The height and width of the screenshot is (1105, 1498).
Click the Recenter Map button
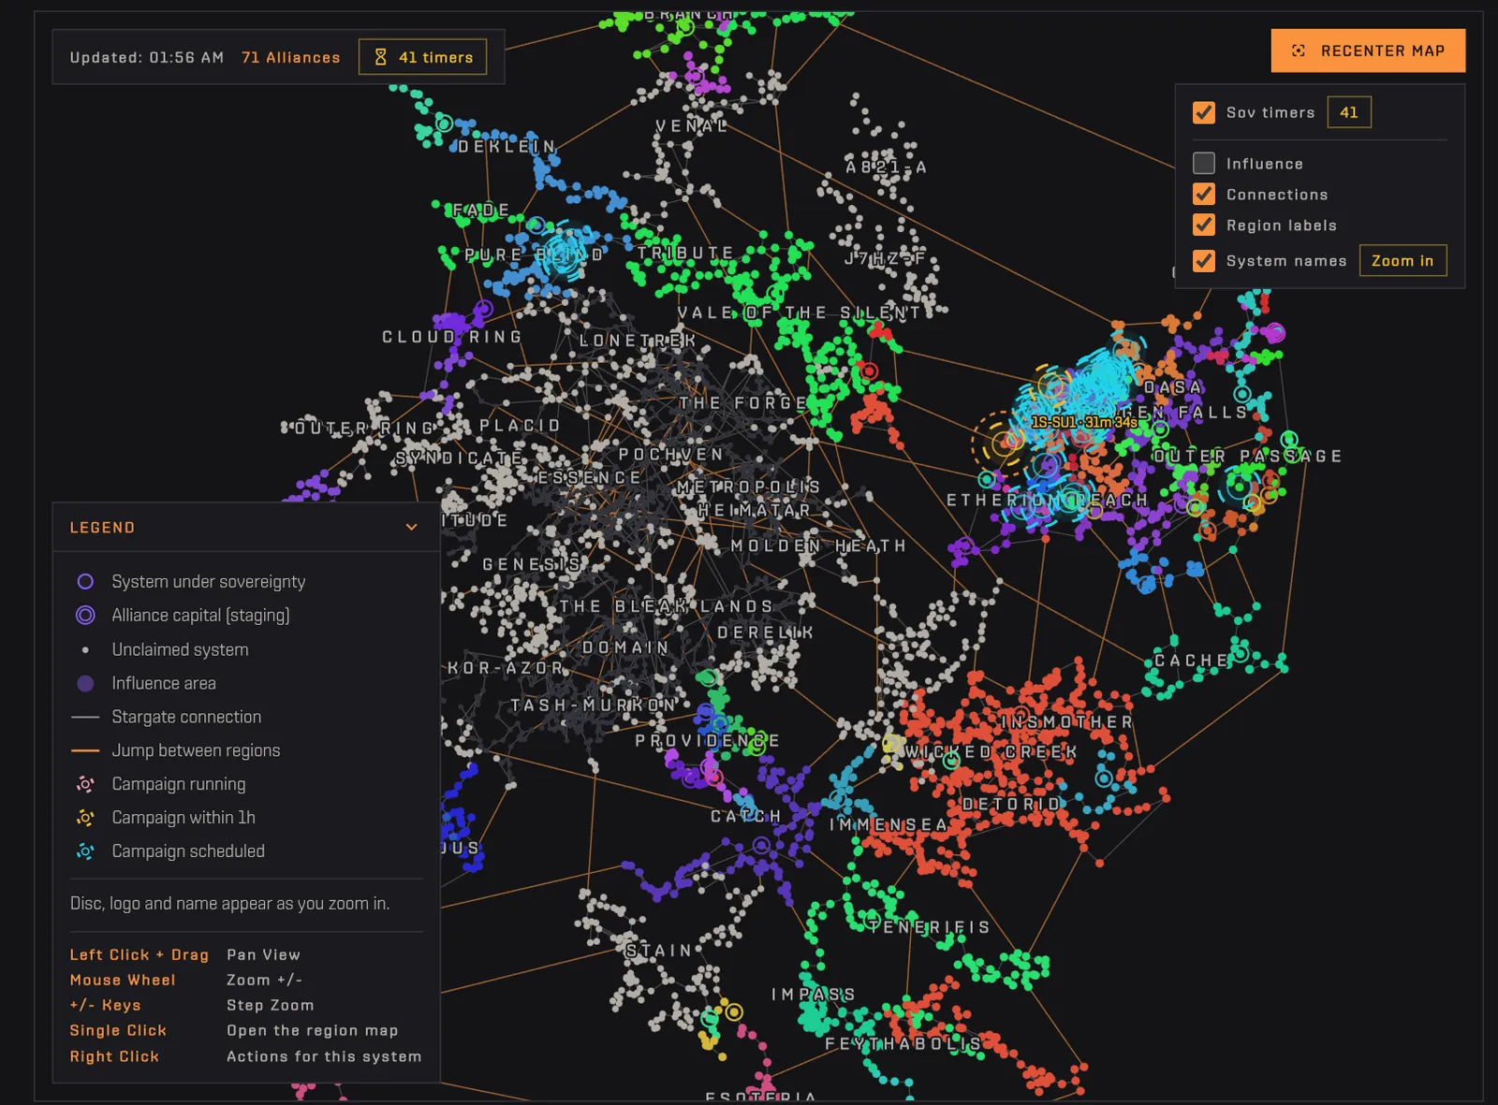click(x=1368, y=51)
